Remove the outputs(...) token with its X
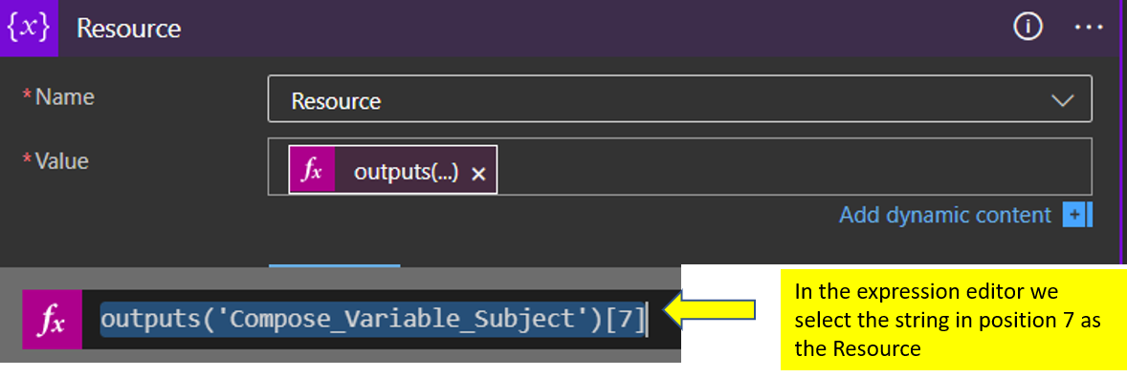 (x=478, y=173)
